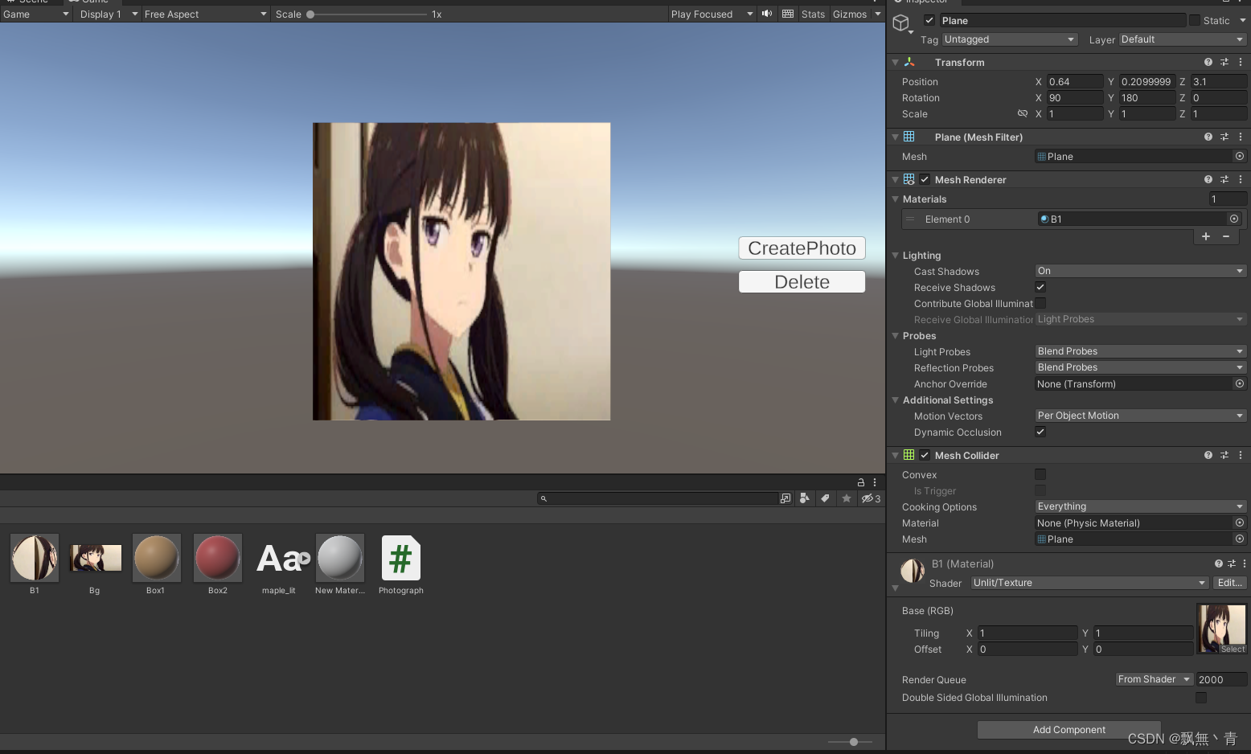Enable Convex checkbox
Screen dimensions: 1251x754
click(1040, 474)
